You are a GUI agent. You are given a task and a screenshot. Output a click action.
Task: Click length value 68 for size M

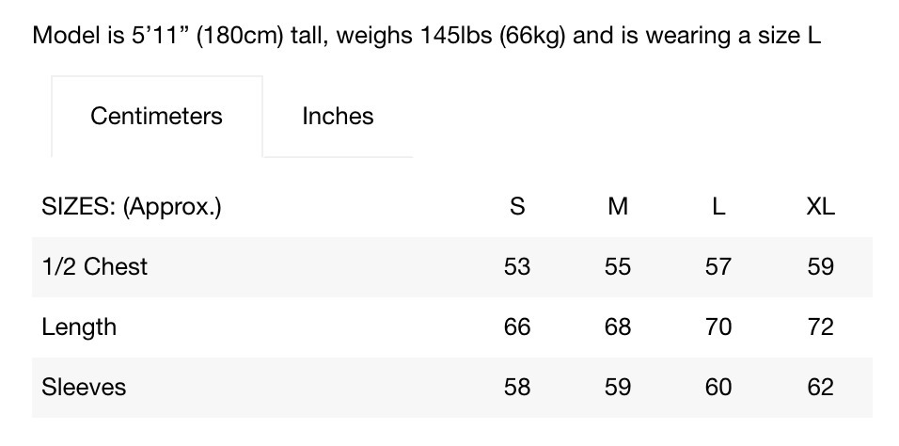(x=618, y=327)
